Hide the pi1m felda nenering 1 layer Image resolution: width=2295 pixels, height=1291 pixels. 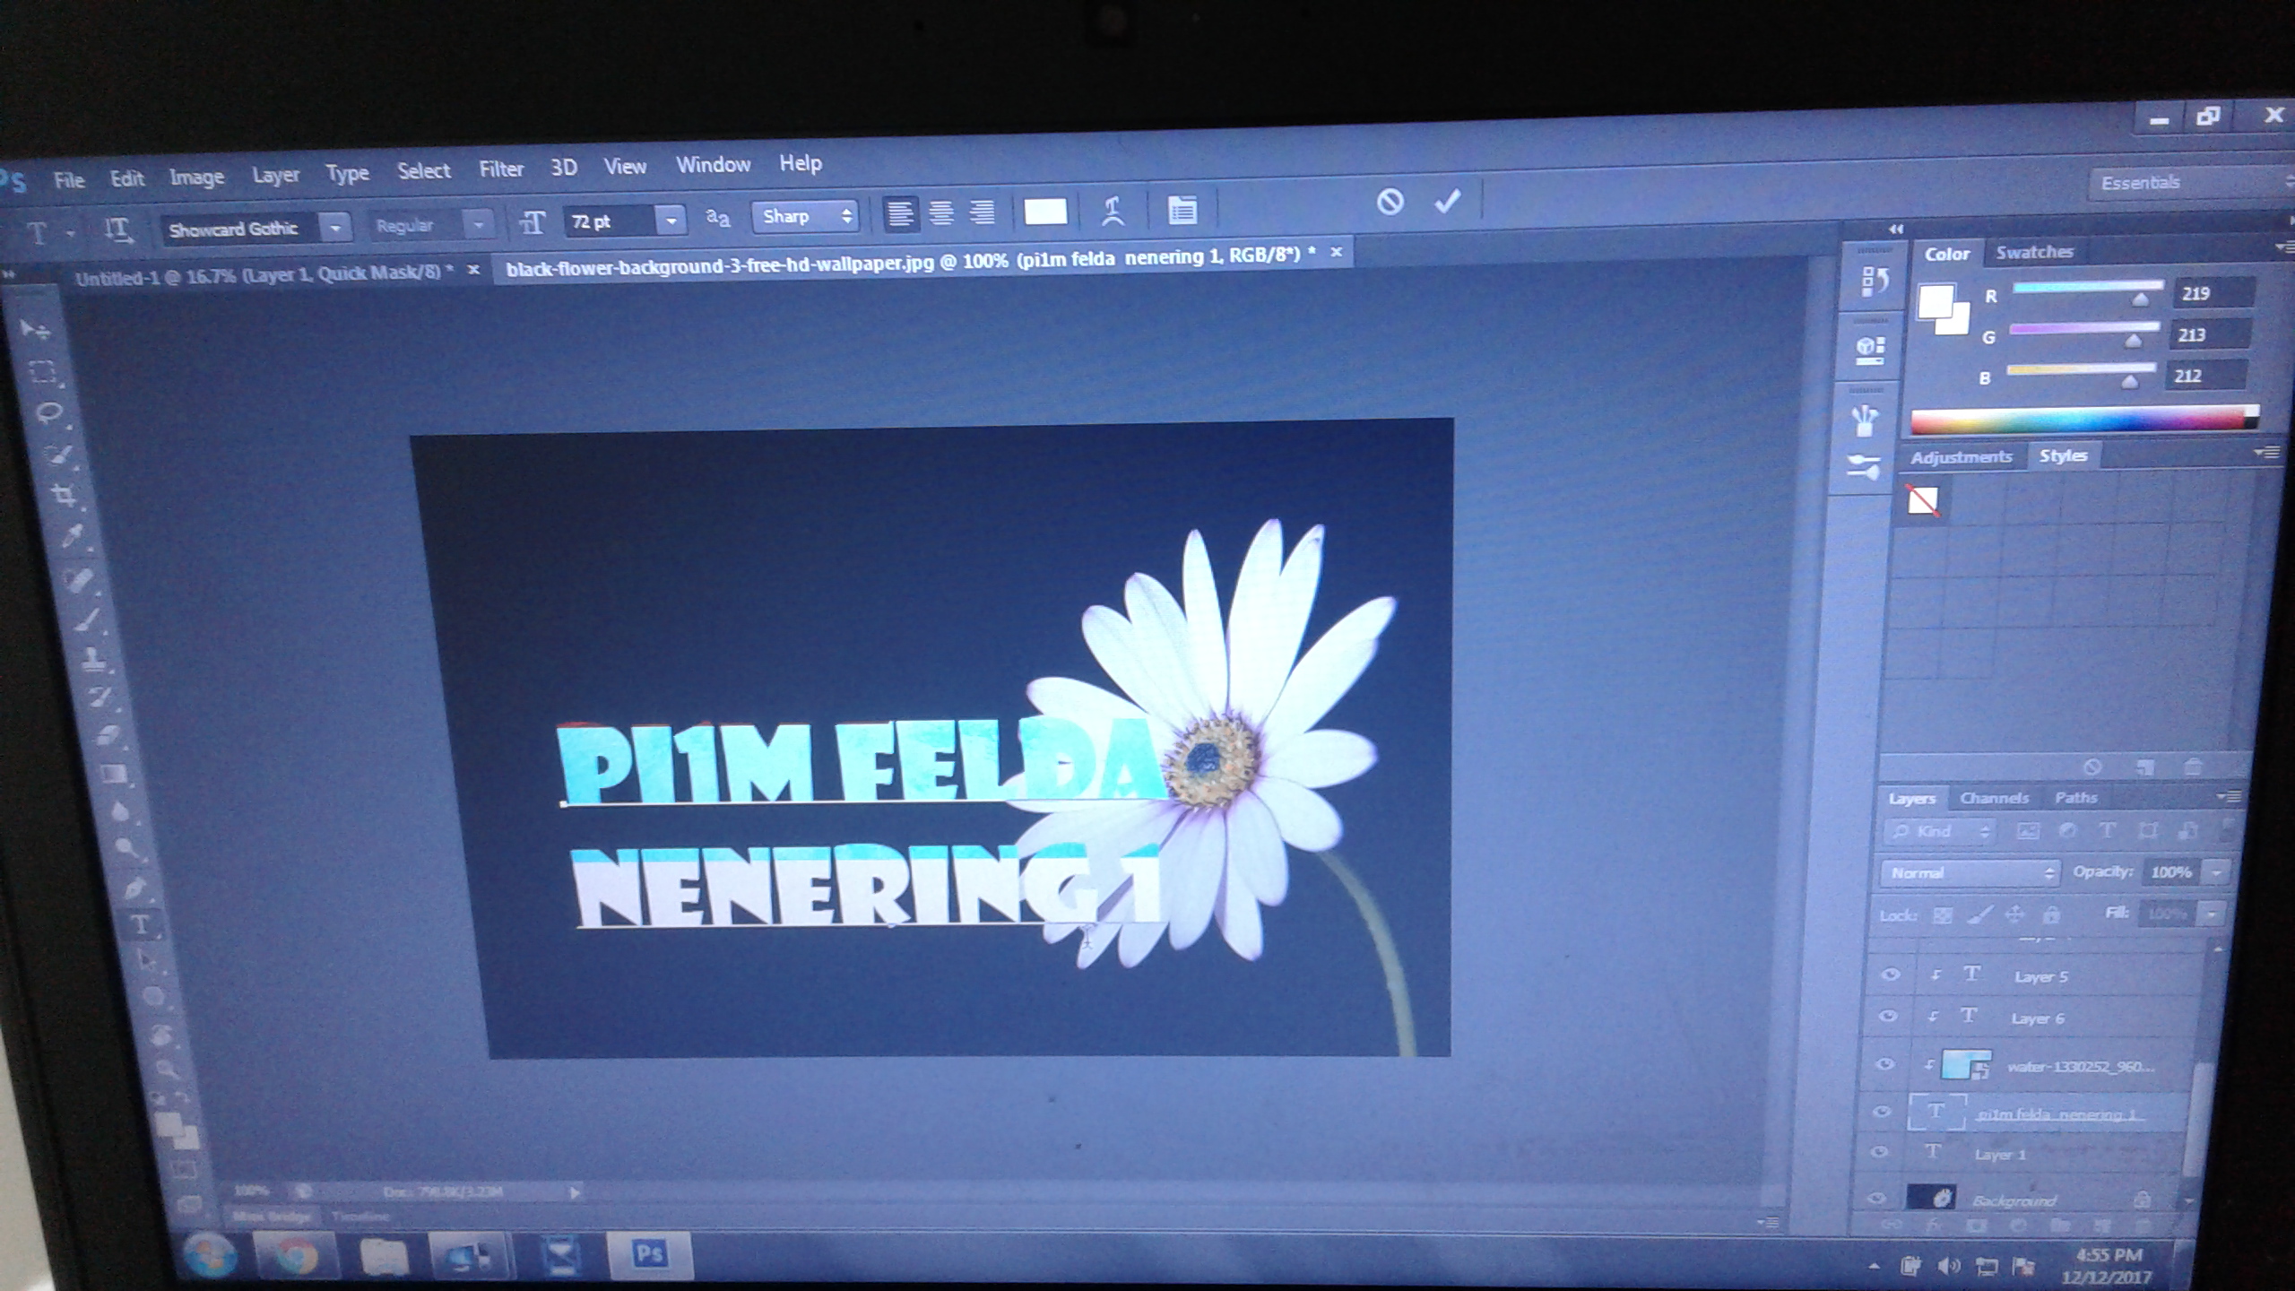[1882, 1112]
